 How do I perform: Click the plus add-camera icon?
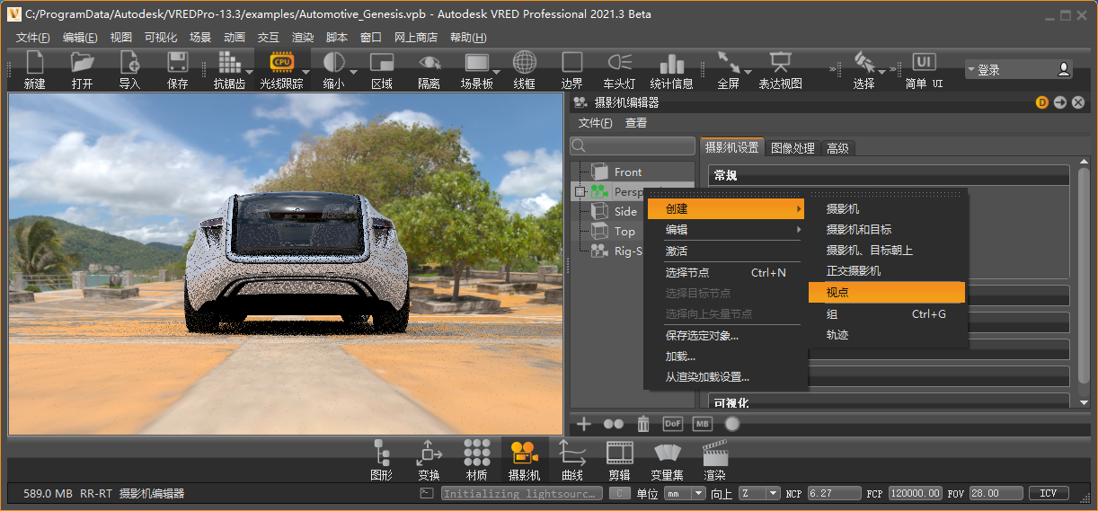pyautogui.click(x=583, y=423)
